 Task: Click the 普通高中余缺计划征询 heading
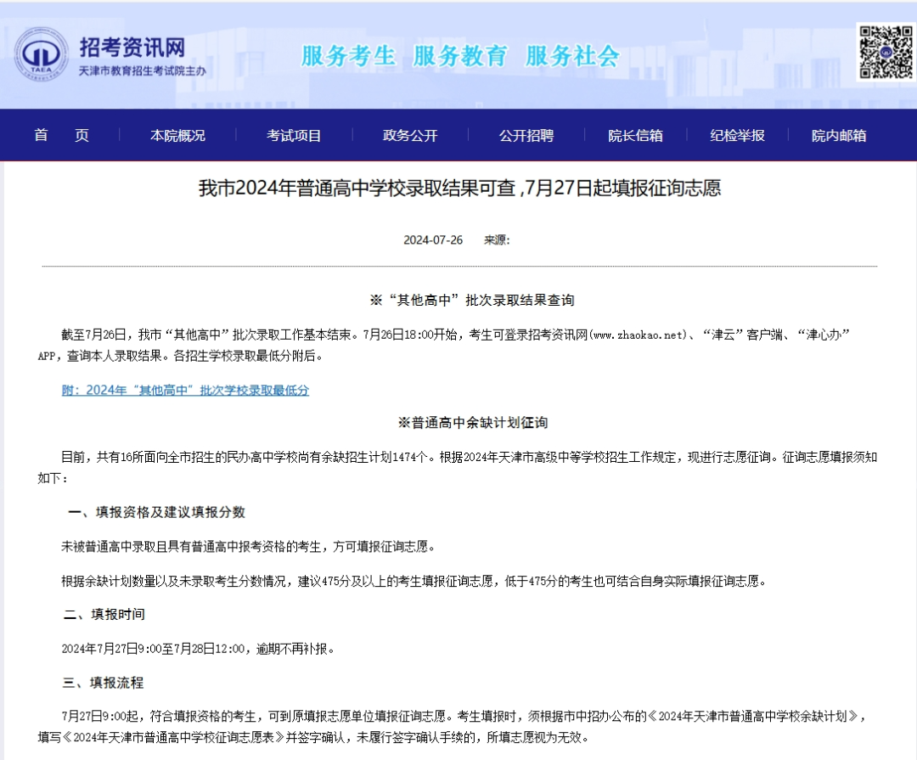pos(458,421)
